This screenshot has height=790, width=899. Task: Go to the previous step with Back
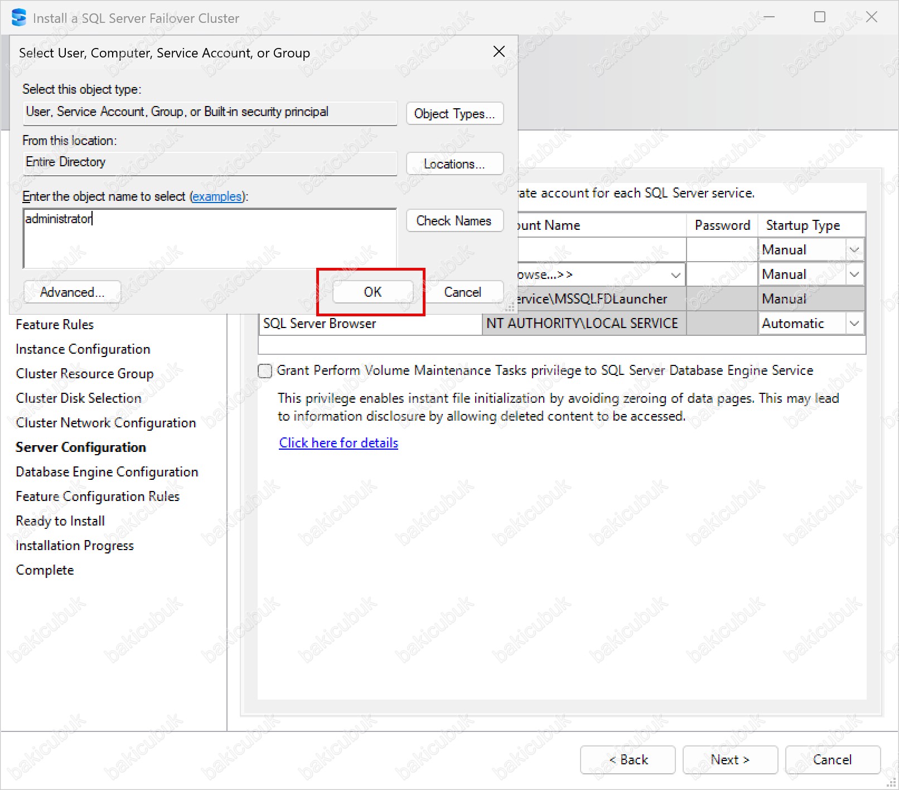coord(627,760)
